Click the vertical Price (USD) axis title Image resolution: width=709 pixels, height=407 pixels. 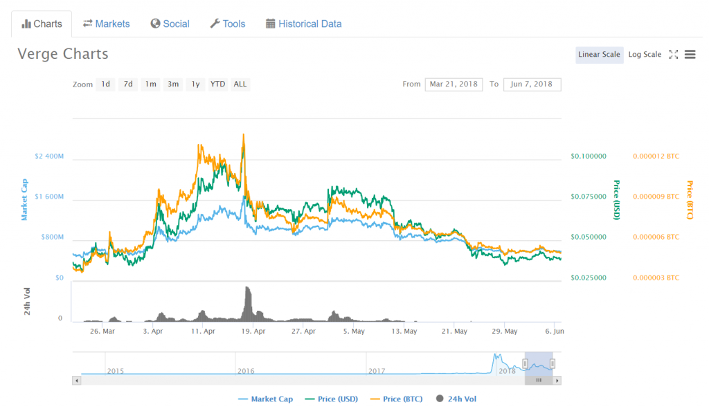[x=616, y=200]
